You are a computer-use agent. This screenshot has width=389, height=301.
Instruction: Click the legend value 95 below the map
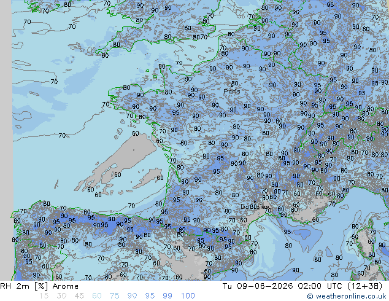[150, 296]
